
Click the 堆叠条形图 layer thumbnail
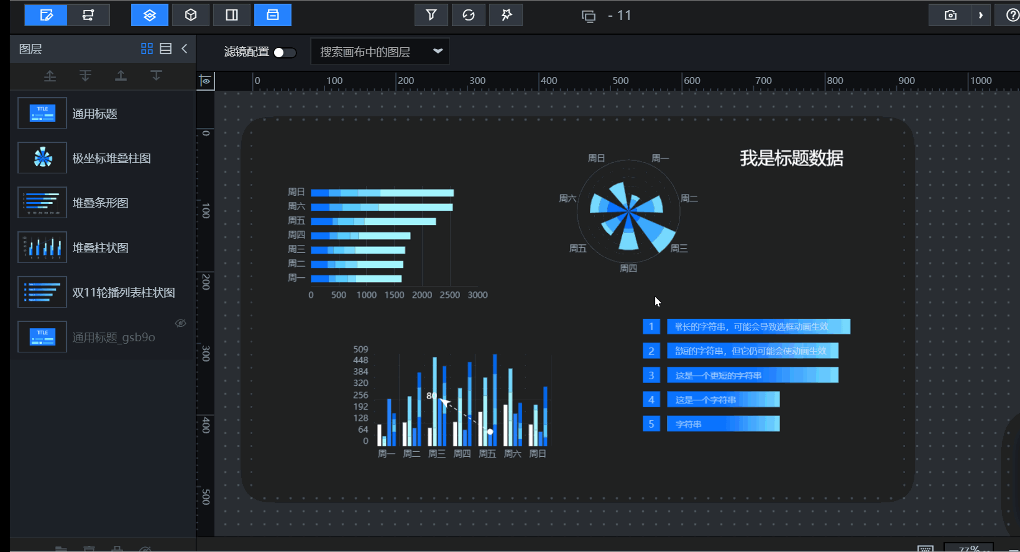point(42,202)
